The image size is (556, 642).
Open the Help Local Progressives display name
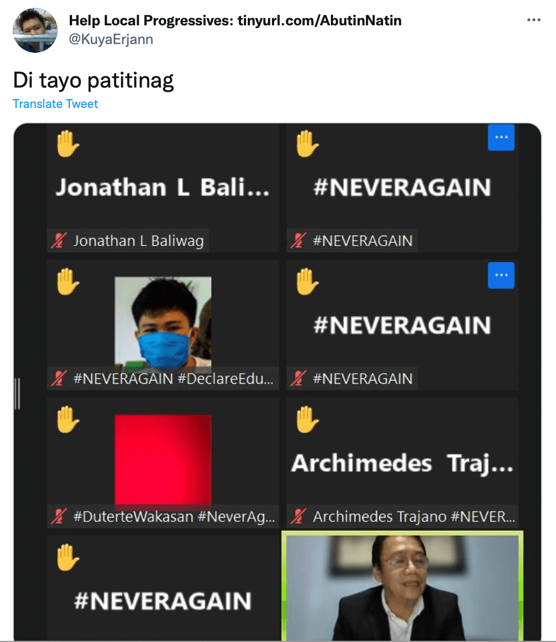click(235, 20)
